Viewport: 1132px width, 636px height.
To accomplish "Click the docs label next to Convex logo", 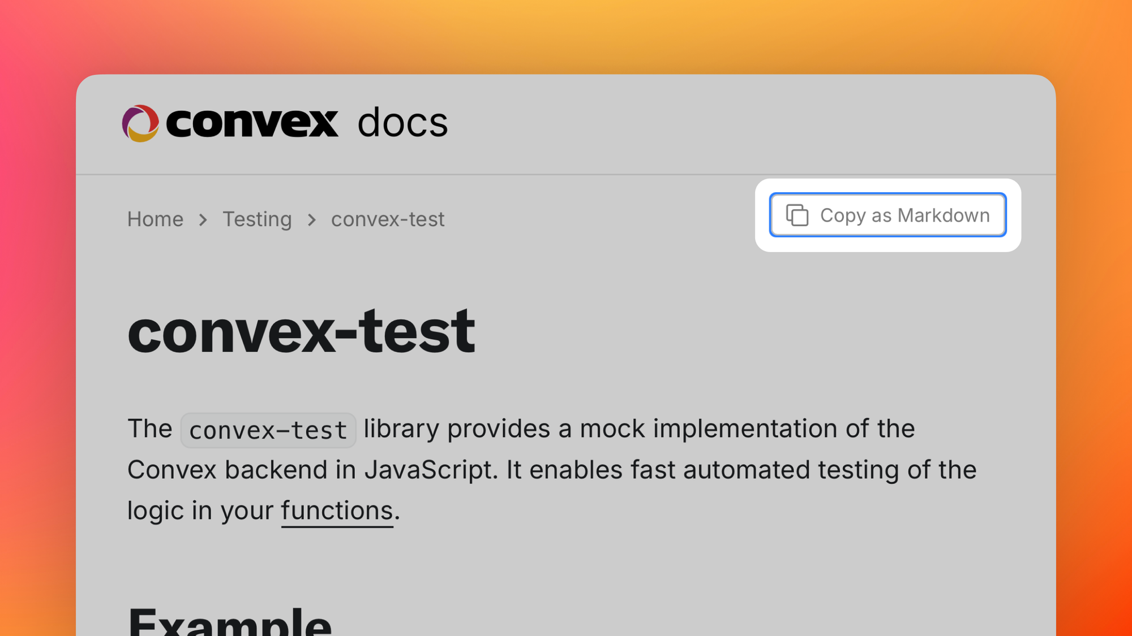I will click(403, 122).
